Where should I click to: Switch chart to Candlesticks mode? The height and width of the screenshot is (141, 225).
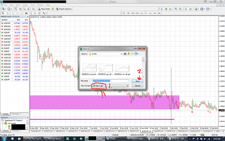point(166,9)
